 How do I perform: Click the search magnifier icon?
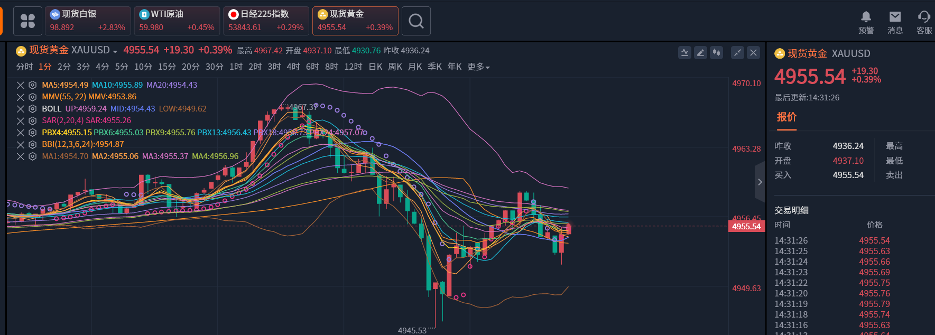click(x=416, y=21)
